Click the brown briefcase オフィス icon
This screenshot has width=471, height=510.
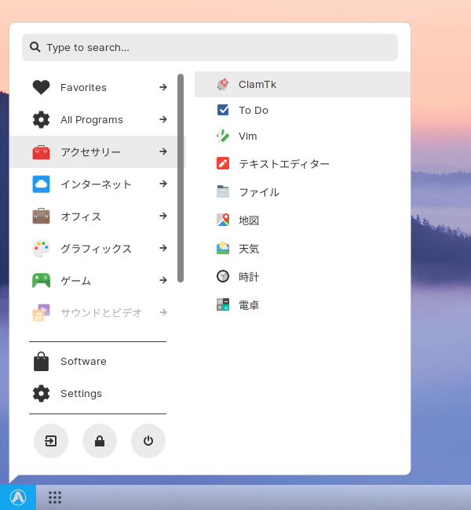click(x=41, y=216)
